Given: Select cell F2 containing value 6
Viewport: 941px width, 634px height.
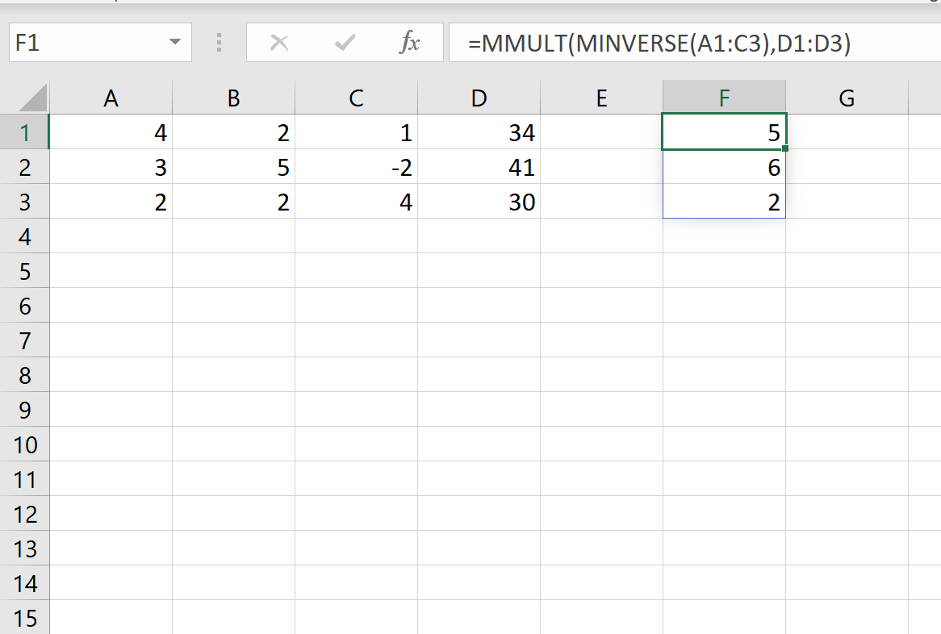Looking at the screenshot, I should [724, 167].
